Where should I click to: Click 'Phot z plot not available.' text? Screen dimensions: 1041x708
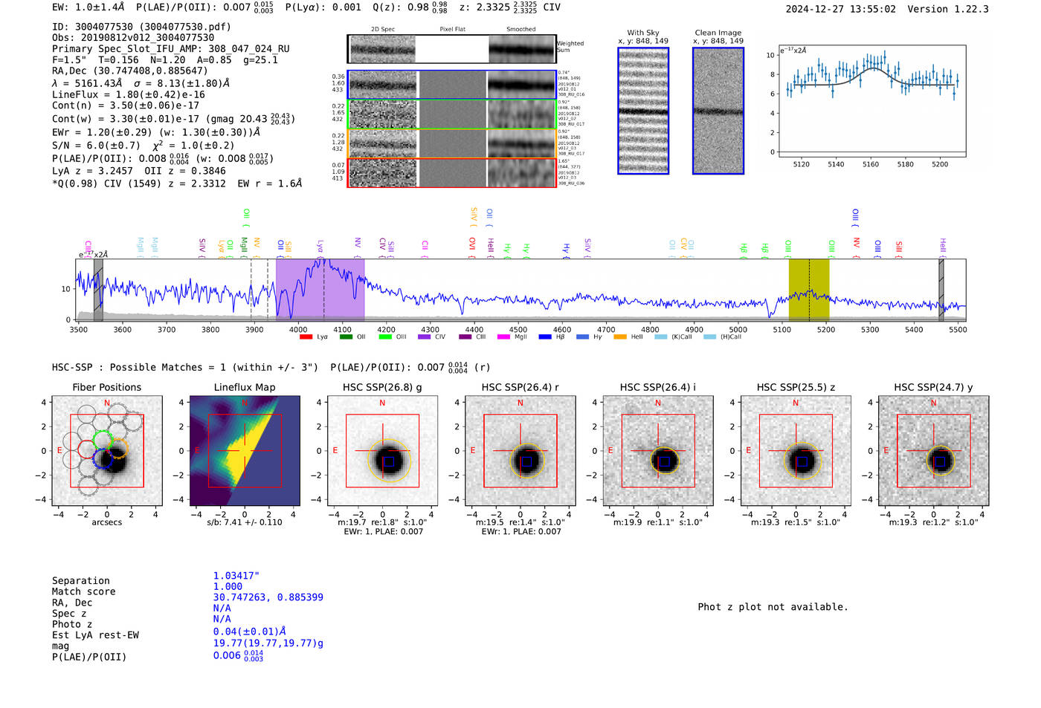click(773, 607)
